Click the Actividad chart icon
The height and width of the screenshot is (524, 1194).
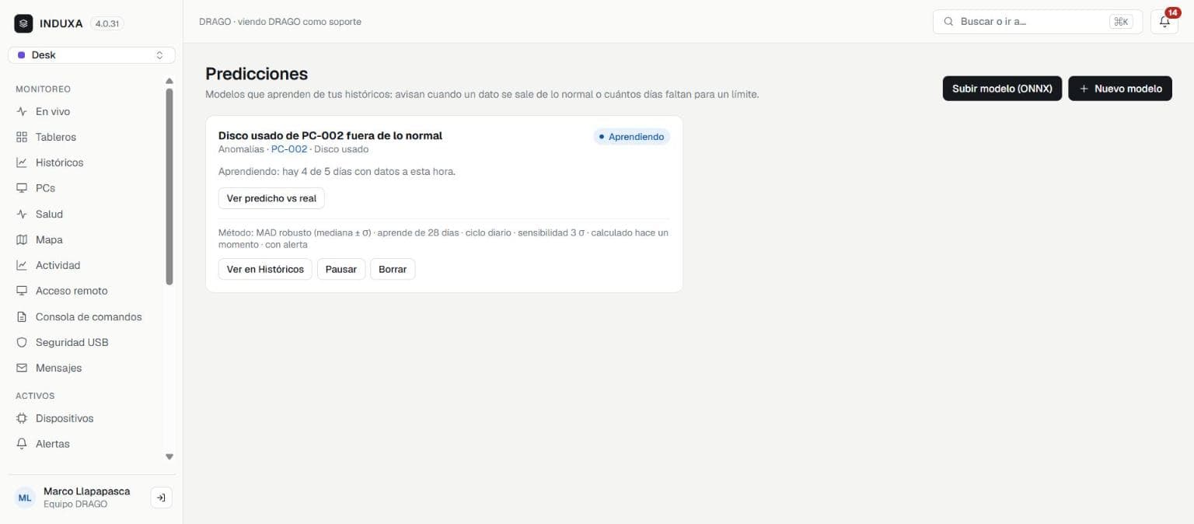click(x=22, y=265)
